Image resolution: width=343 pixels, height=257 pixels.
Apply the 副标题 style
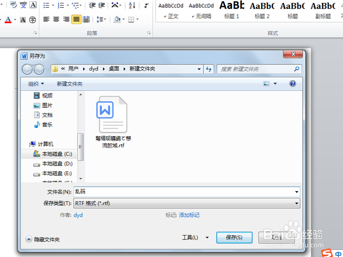pyautogui.click(x=323, y=10)
